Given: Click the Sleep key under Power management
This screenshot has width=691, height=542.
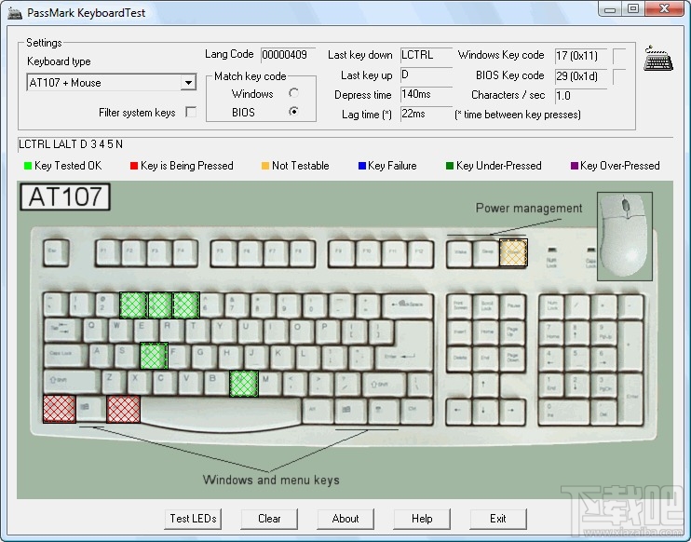Looking at the screenshot, I should coord(486,253).
